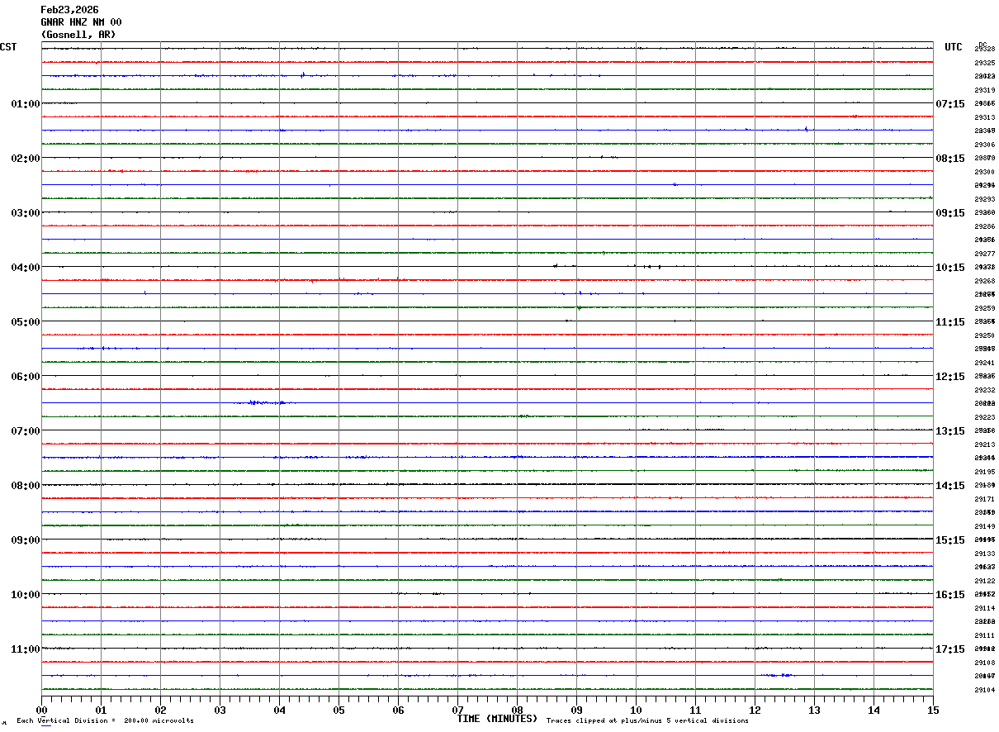Screen dimensions: 999x732
Task: Select the GNAR HNZ NM 00 station label
Action: tap(81, 22)
